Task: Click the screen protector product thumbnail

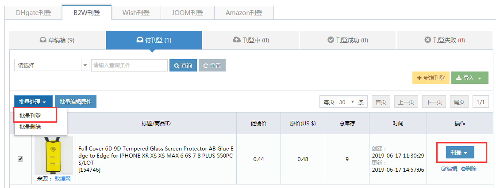Action: [x=54, y=156]
